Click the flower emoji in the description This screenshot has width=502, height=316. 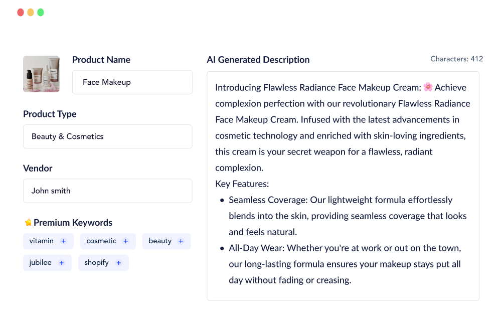(427, 87)
